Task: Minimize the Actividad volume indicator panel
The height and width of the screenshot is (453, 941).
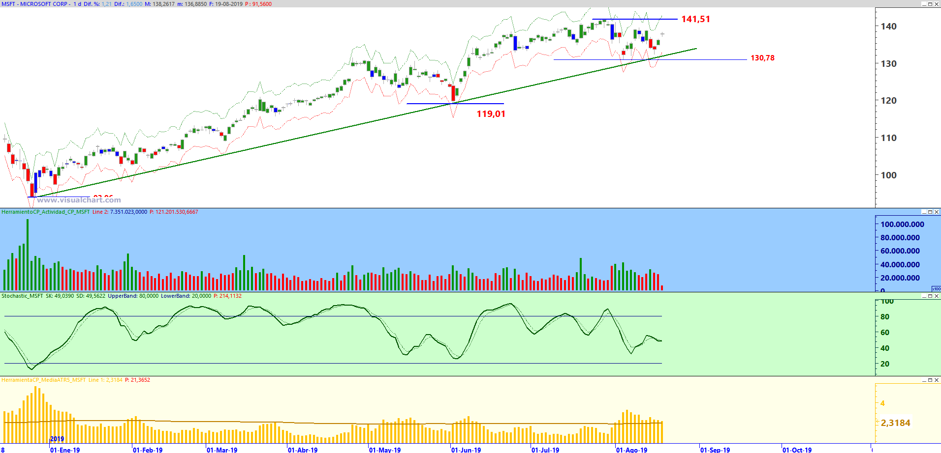Action: (924, 212)
